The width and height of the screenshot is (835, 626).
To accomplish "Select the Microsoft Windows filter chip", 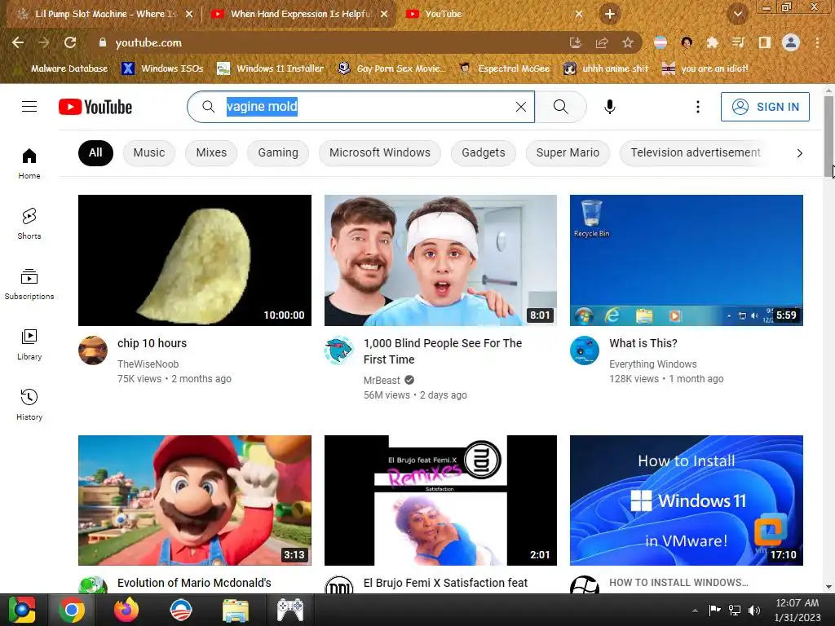I will tap(380, 152).
